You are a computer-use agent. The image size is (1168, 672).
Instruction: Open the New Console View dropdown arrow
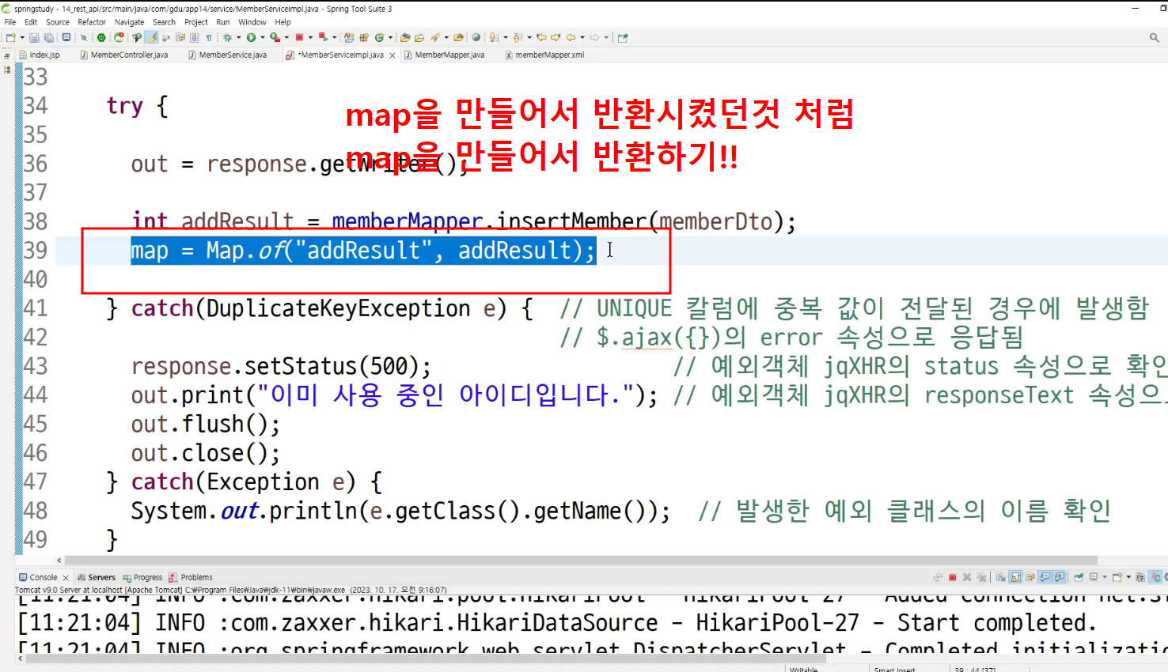coord(1128,577)
